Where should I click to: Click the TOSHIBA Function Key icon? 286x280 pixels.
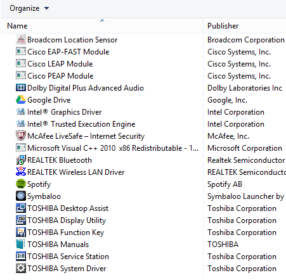pos(21,232)
